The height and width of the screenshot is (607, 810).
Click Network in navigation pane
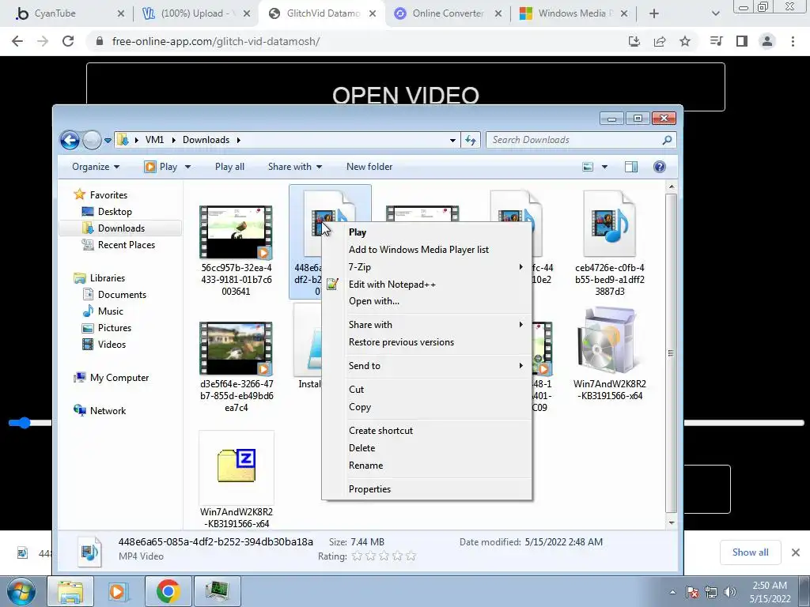pyautogui.click(x=108, y=411)
